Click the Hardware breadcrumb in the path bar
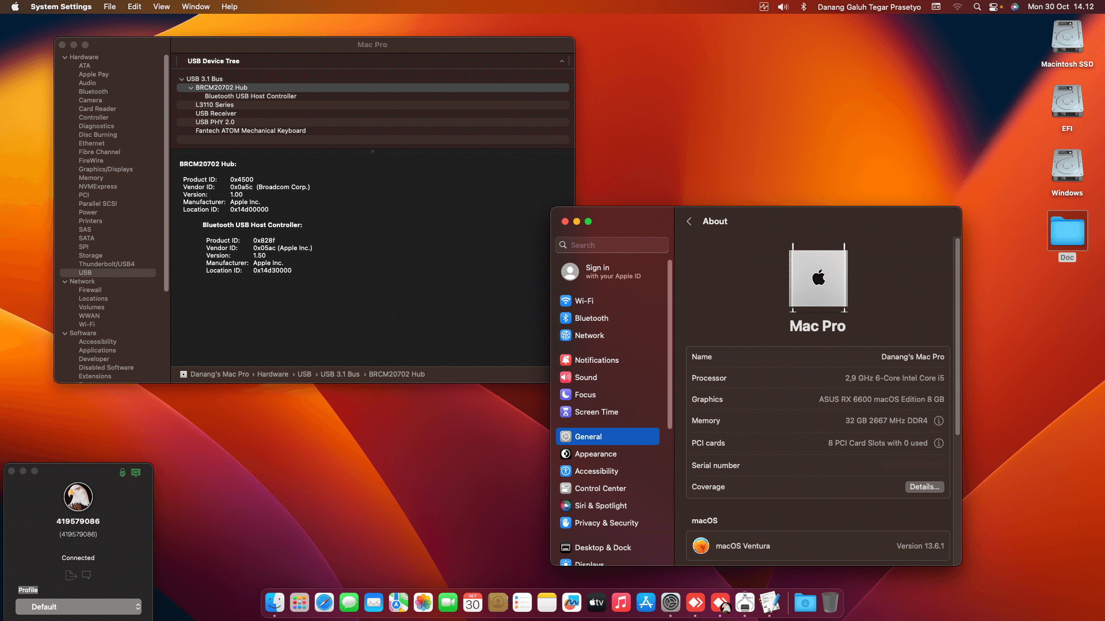 [273, 374]
